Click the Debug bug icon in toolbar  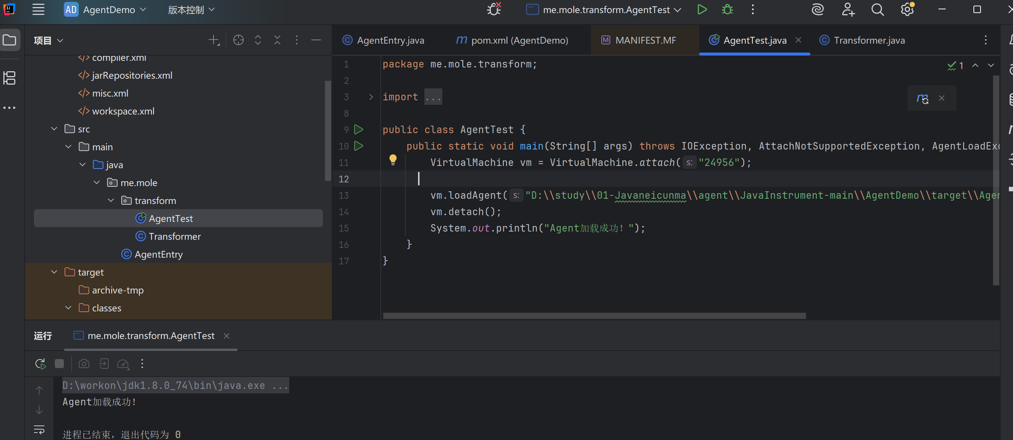point(727,9)
